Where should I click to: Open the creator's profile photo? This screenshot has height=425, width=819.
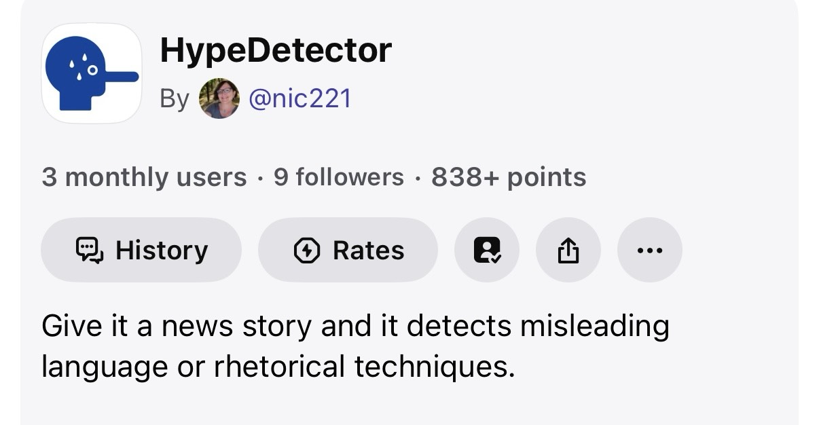(219, 98)
